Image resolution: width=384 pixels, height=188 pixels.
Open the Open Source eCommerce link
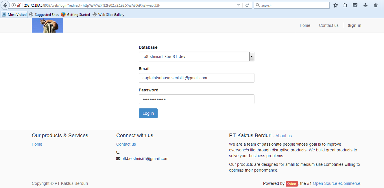(x=337, y=183)
